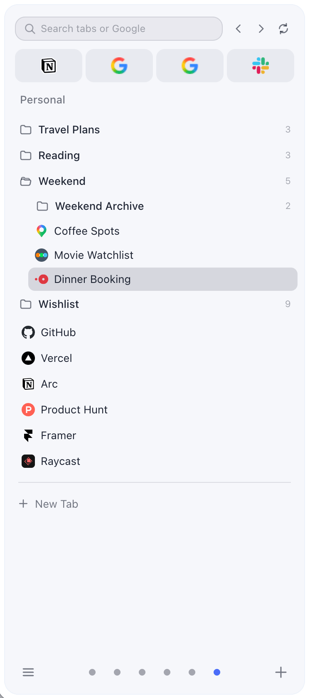Open the first pinned Google tab
The image size is (310, 698).
(x=119, y=65)
